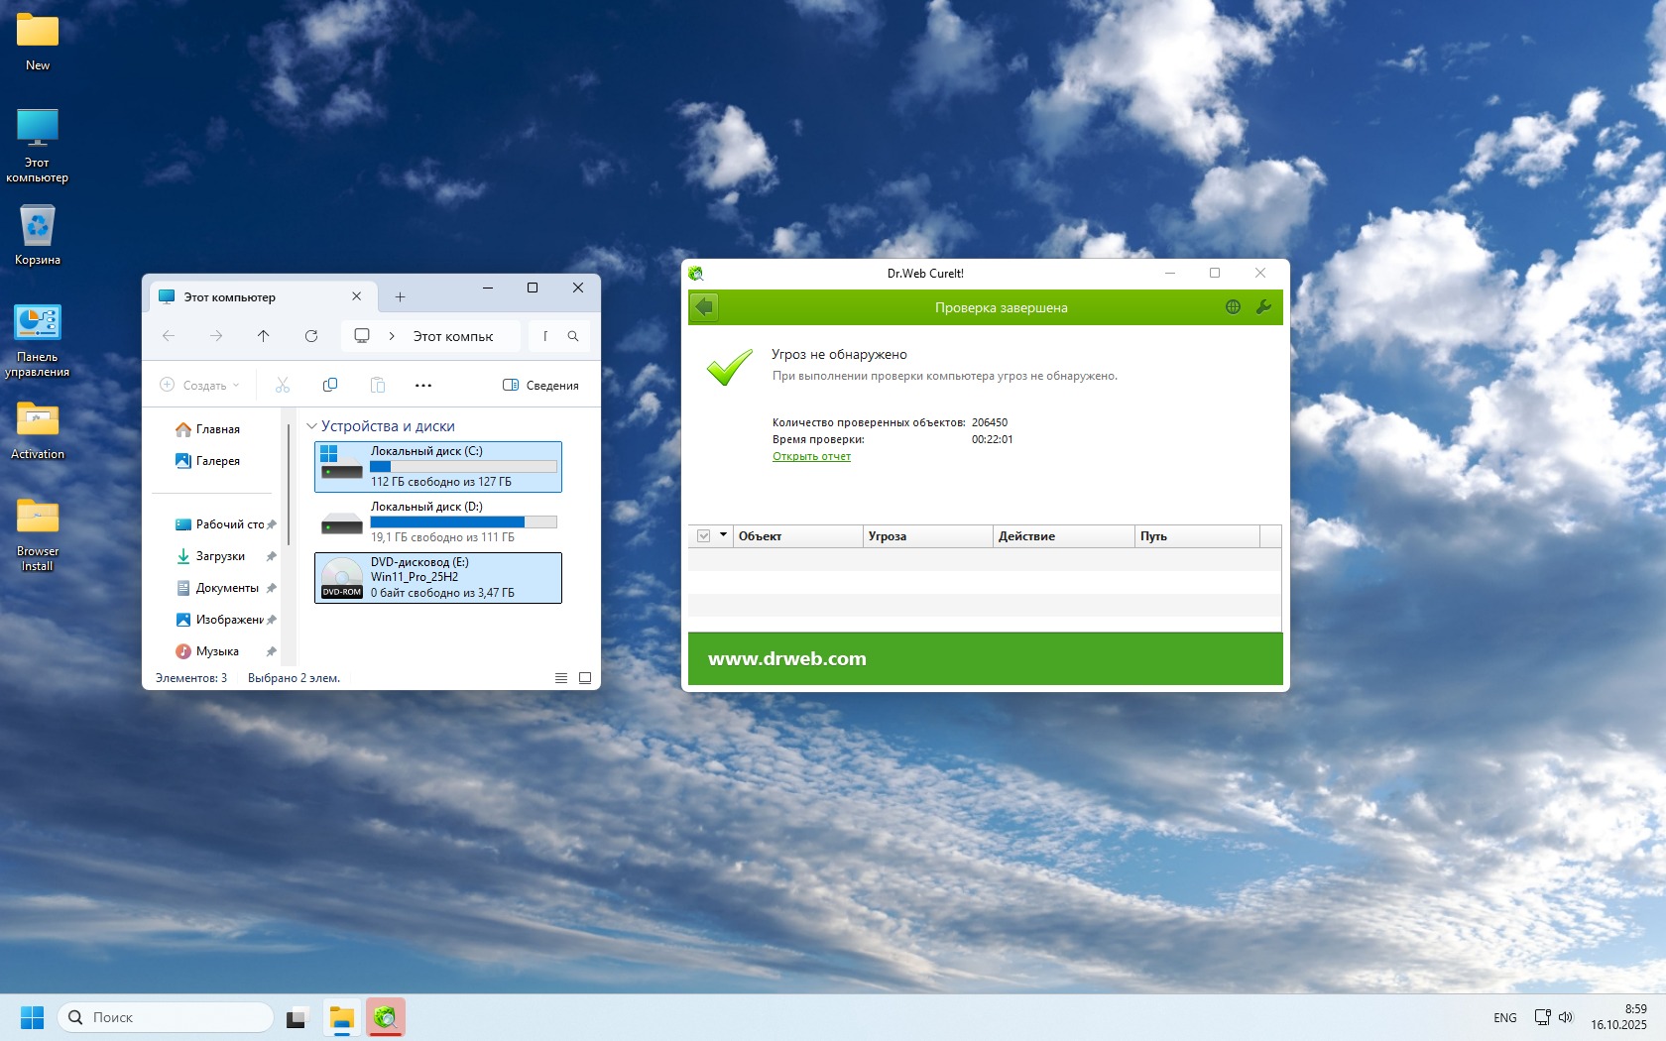The height and width of the screenshot is (1041, 1666).
Task: Open the dropdown arrow next to threats checkbox
Action: click(x=724, y=535)
